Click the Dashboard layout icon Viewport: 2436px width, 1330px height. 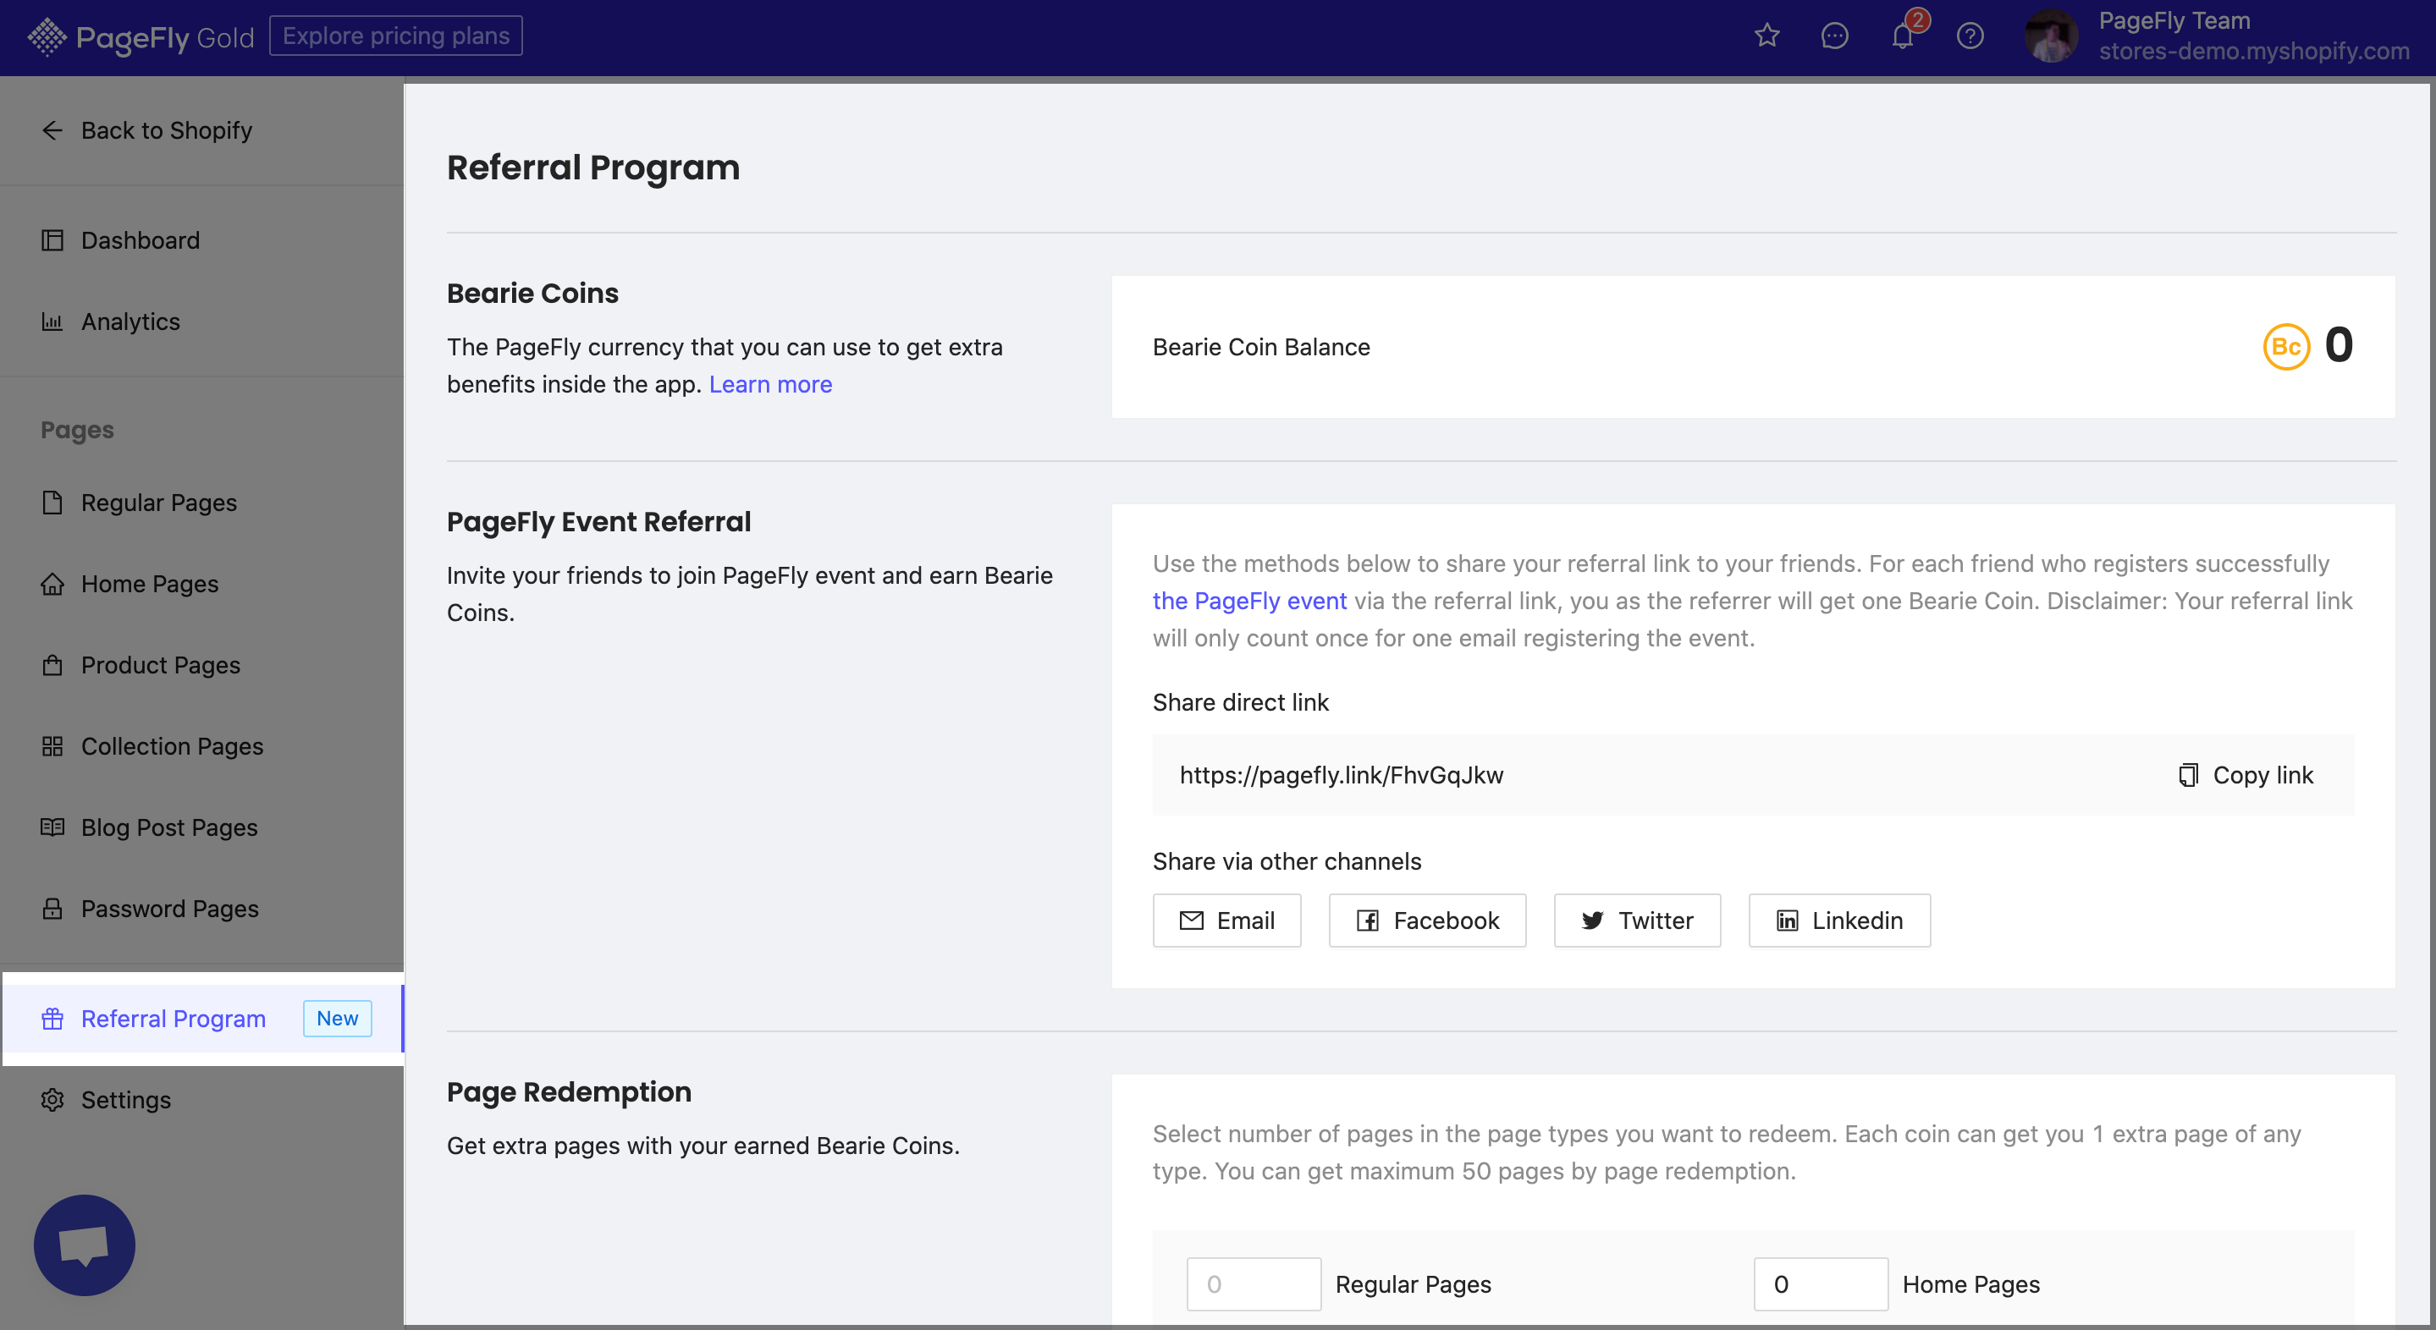52,240
